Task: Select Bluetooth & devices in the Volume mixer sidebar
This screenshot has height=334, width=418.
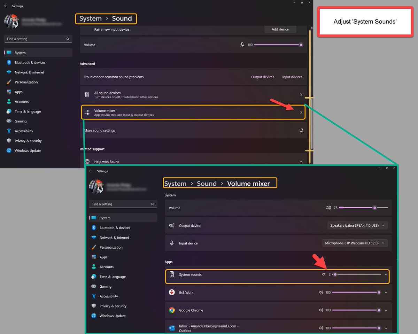Action: (123, 228)
